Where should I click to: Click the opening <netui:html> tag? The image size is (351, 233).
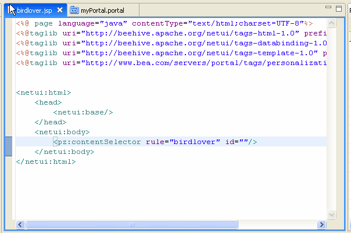44,92
